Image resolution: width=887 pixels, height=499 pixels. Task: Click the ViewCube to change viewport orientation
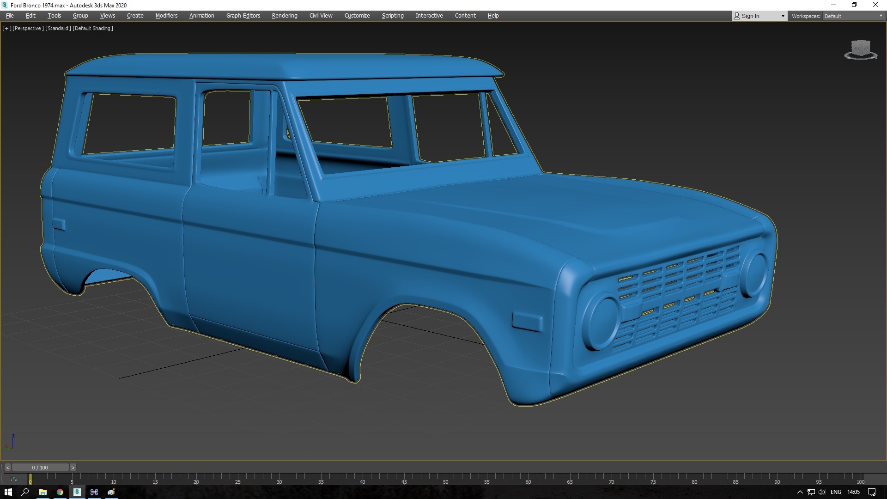click(860, 49)
